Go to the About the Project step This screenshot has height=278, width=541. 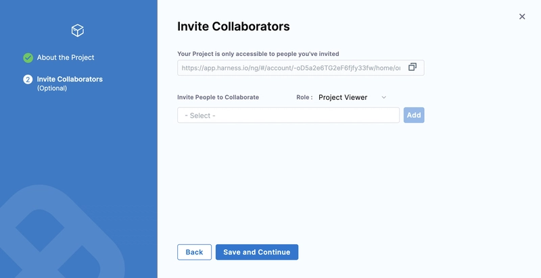[x=66, y=57]
